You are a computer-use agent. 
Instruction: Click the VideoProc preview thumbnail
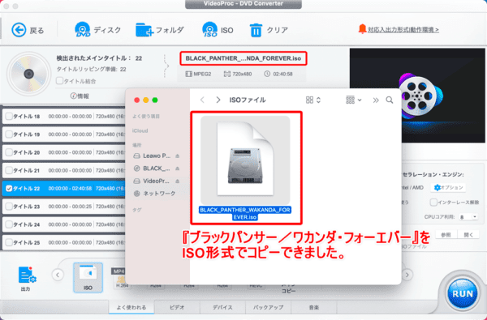[417, 95]
